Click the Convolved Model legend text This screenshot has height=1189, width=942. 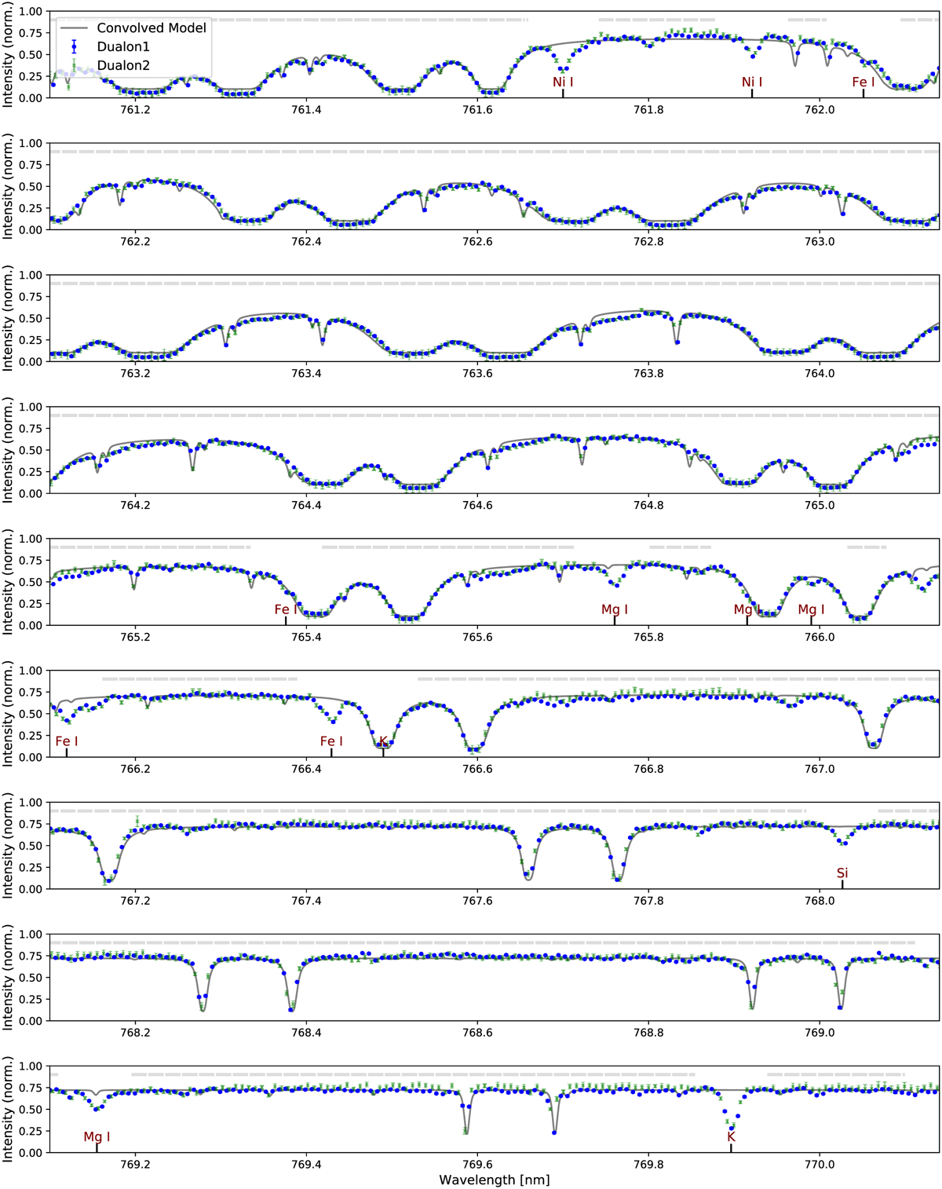pyautogui.click(x=152, y=28)
